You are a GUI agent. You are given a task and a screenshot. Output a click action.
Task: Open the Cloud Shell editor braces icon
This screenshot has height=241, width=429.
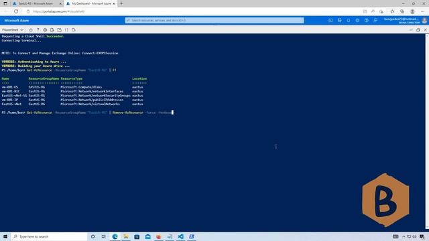click(66, 29)
